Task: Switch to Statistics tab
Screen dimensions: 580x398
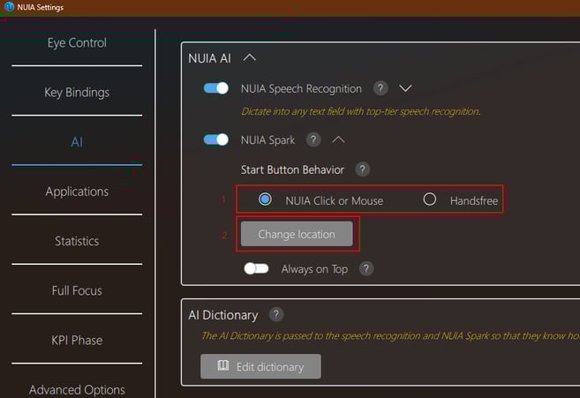Action: [x=77, y=241]
